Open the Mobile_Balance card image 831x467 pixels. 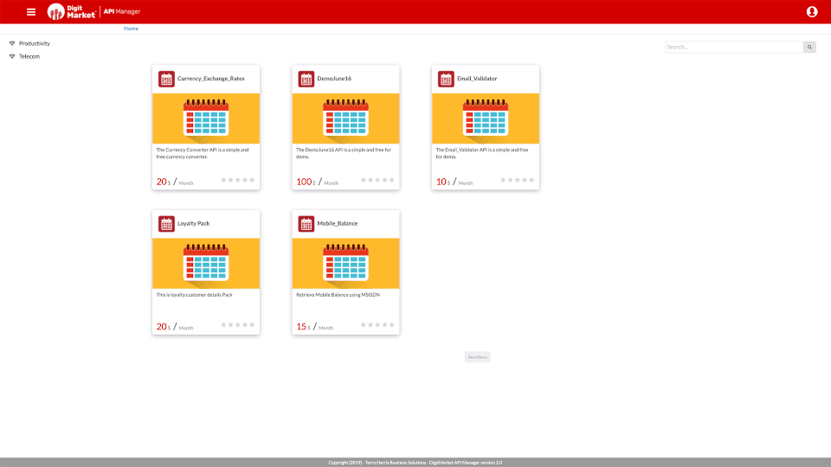coord(345,263)
